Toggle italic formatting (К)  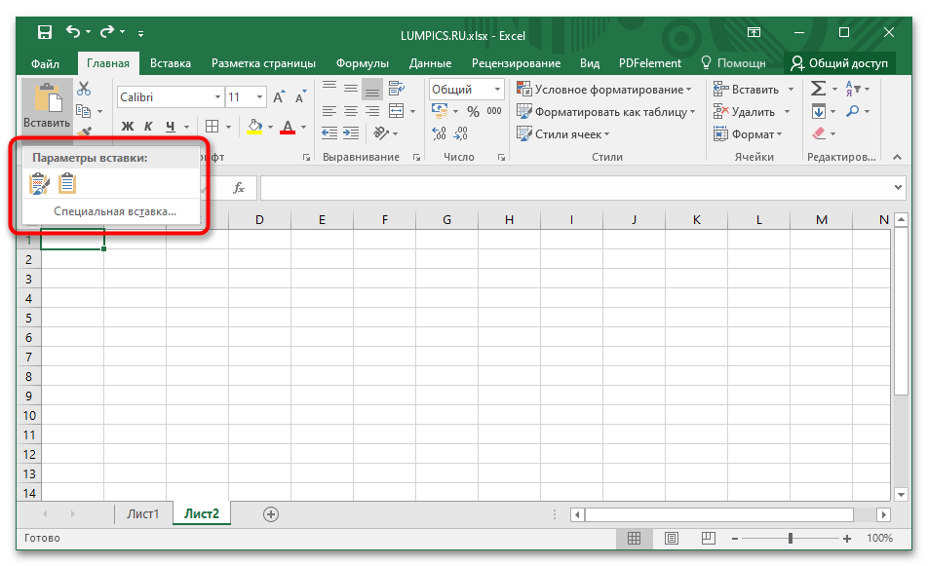[x=148, y=127]
